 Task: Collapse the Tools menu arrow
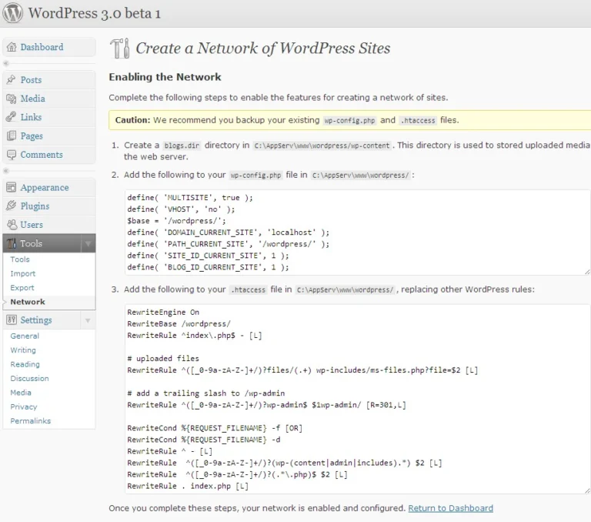click(x=88, y=243)
